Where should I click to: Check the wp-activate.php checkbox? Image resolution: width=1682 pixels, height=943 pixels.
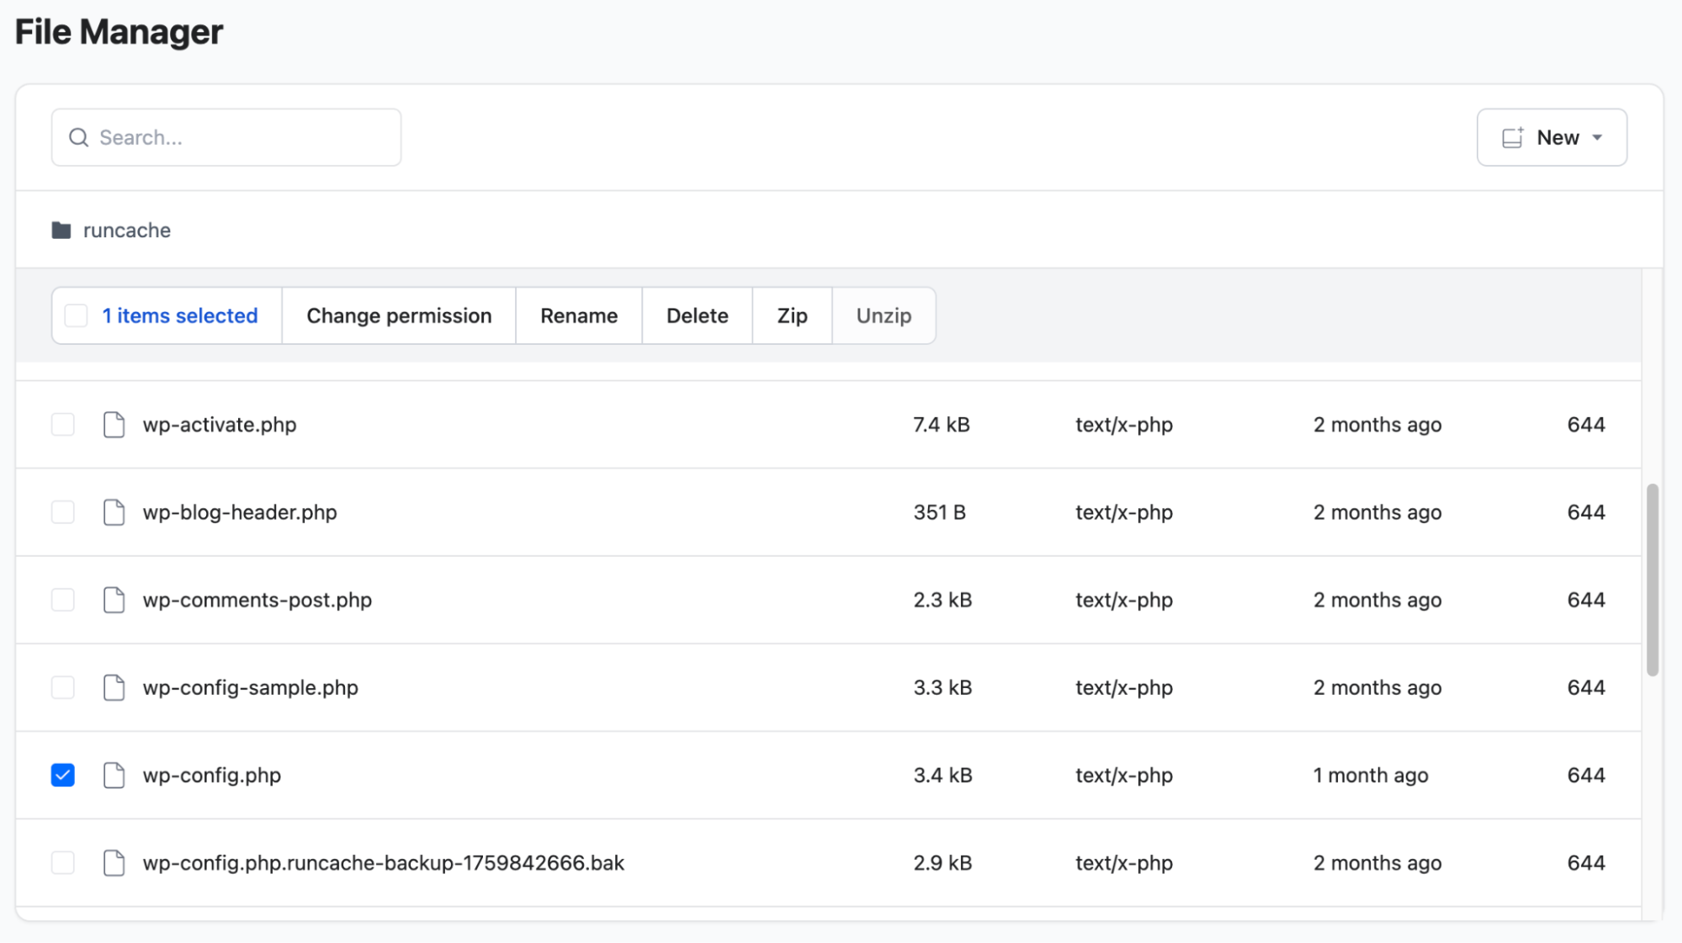63,425
